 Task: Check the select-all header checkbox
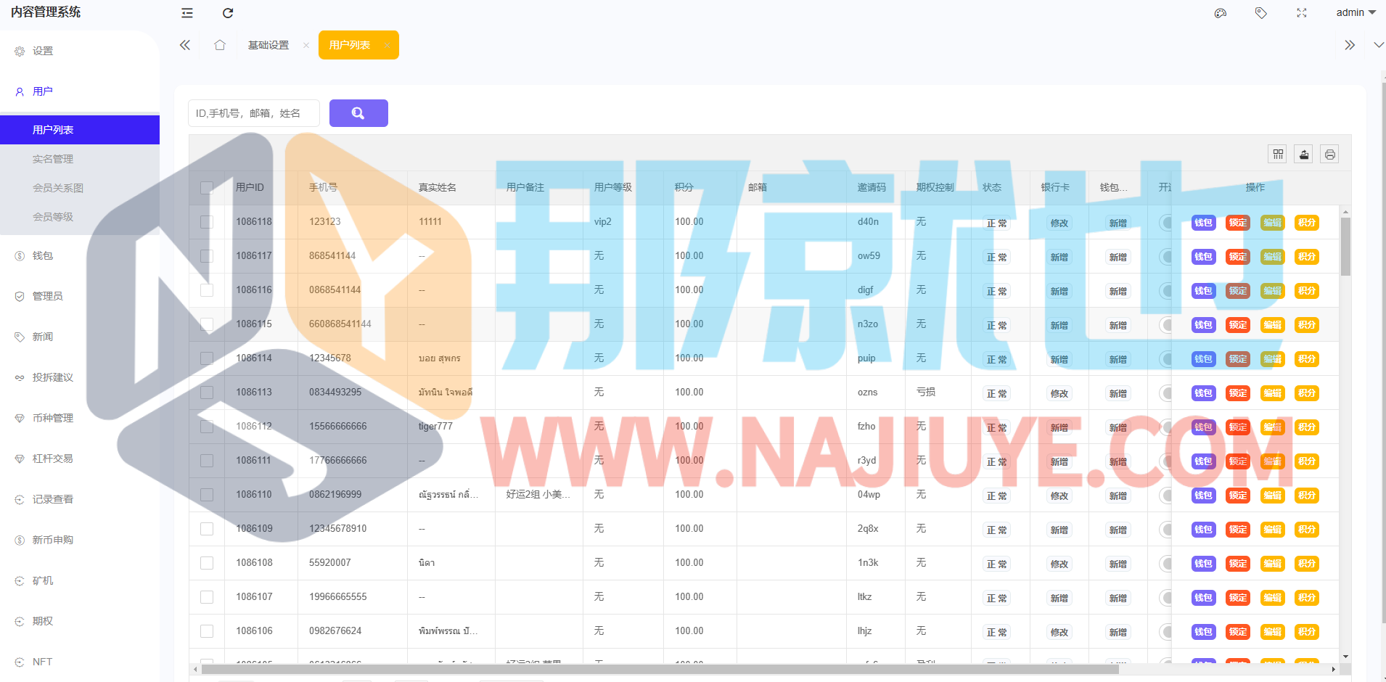207,188
